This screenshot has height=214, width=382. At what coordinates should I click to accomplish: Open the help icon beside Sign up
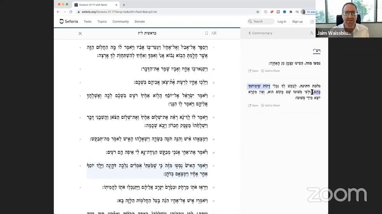click(312, 21)
